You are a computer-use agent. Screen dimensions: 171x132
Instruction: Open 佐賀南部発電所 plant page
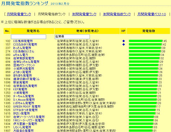pos(24,58)
